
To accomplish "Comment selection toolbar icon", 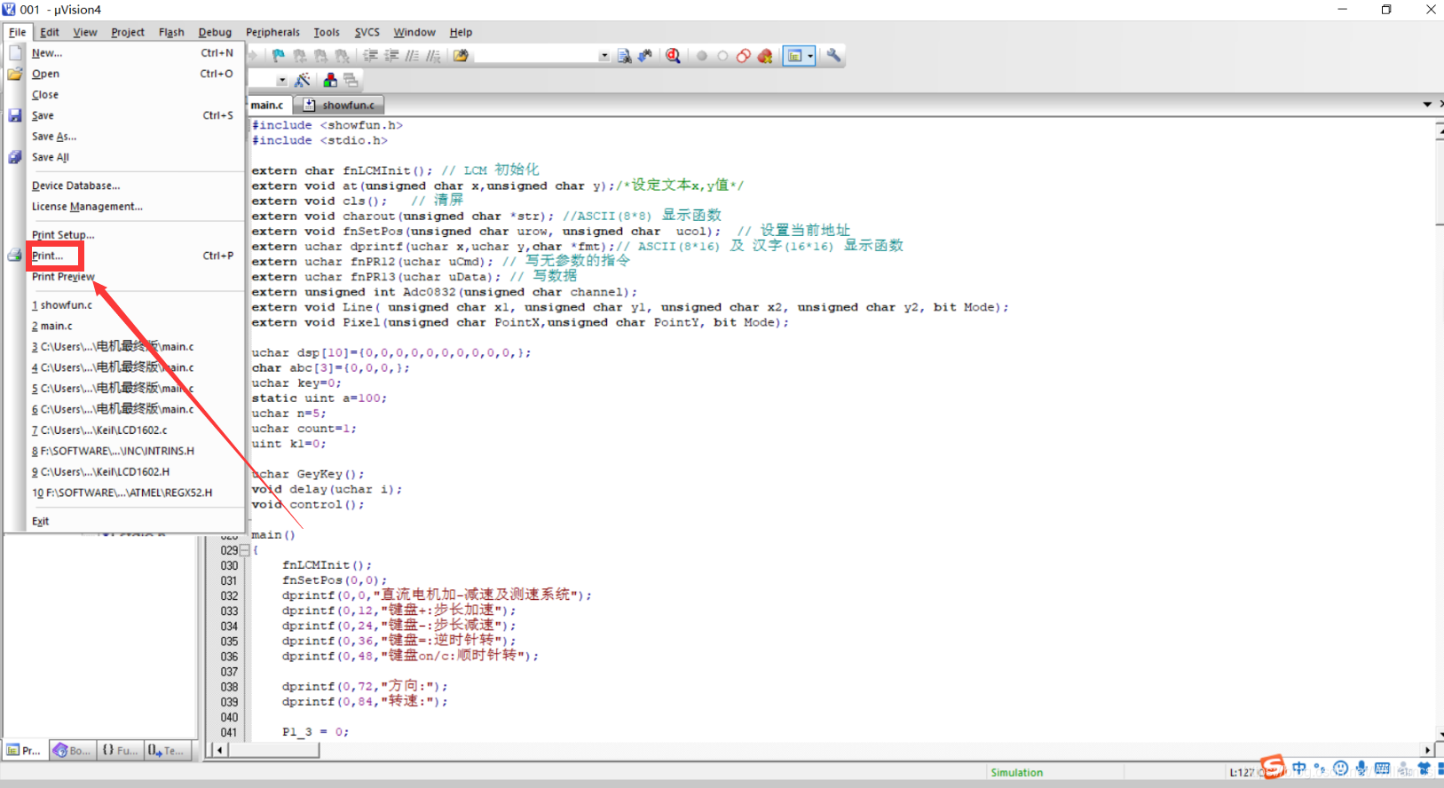I will (413, 56).
